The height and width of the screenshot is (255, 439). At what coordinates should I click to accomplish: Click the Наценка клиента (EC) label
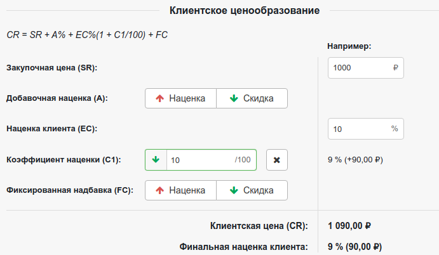pyautogui.click(x=50, y=129)
